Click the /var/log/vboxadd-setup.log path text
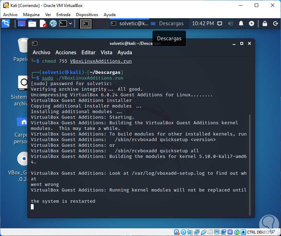Screen dimensions: 281x236 [168, 173]
